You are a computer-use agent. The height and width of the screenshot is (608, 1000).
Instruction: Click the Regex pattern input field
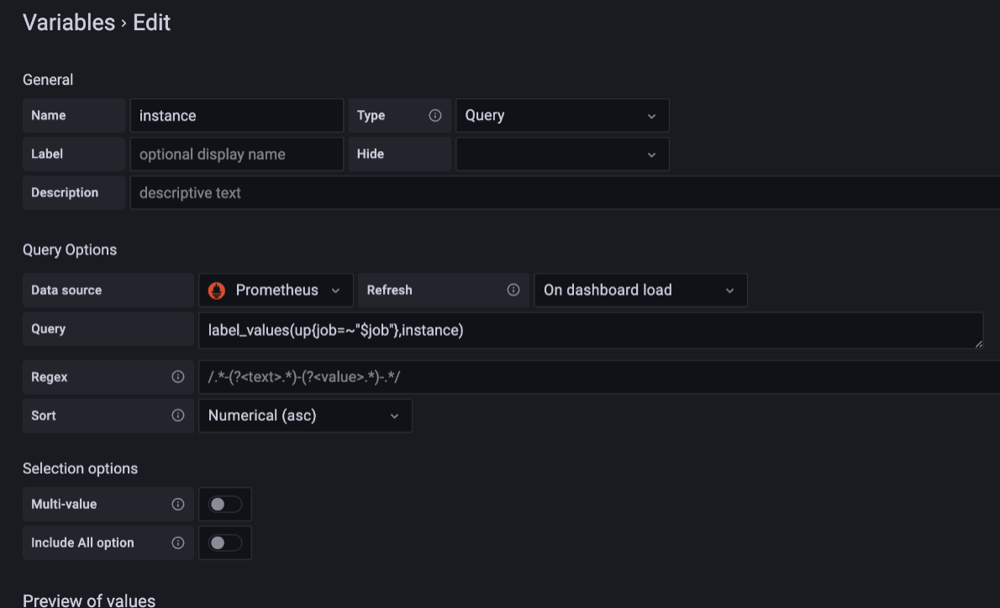pyautogui.click(x=588, y=376)
